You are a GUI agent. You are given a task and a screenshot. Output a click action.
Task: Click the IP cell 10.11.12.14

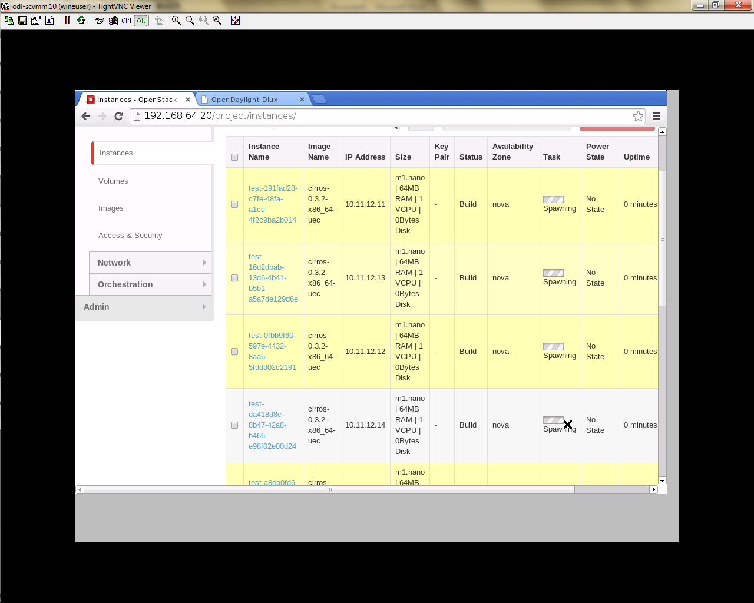[365, 425]
